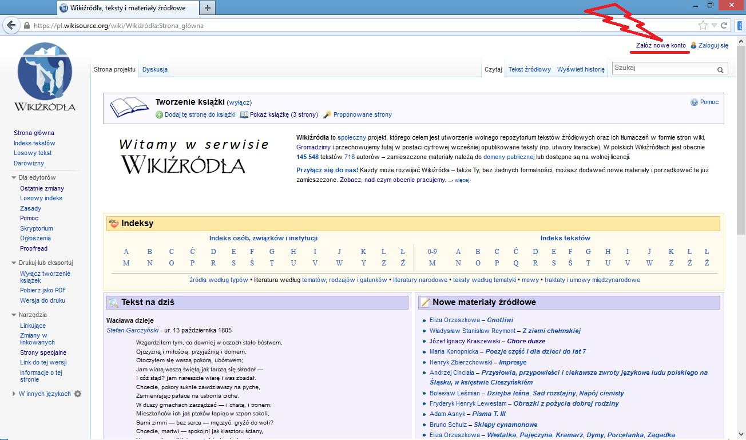Open Ostatnie zmiany link
This screenshot has width=746, height=440.
[x=42, y=188]
